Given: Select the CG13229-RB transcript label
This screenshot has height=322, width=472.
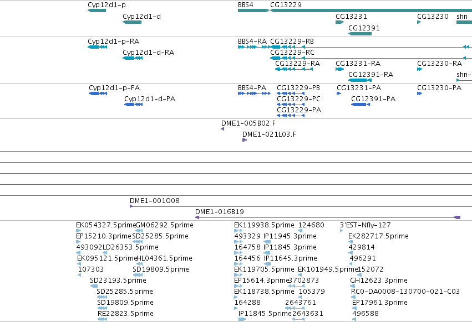Looking at the screenshot, I should [x=292, y=41].
